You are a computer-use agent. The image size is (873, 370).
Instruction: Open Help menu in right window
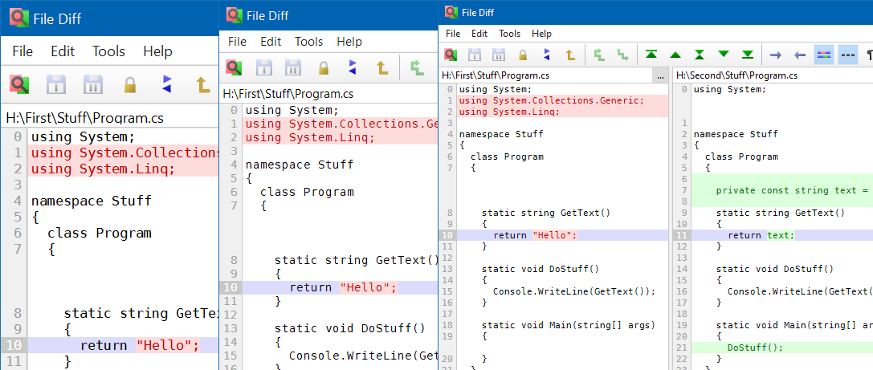click(x=541, y=34)
